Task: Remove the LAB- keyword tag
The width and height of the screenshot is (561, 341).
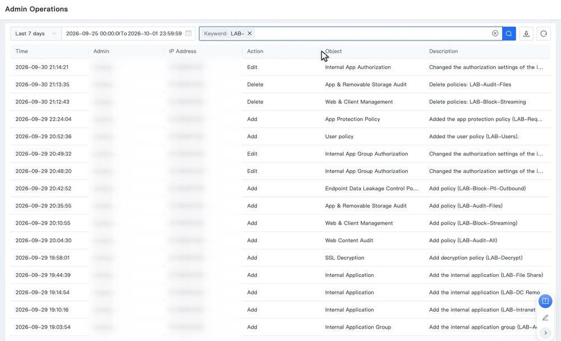Action: tap(250, 33)
